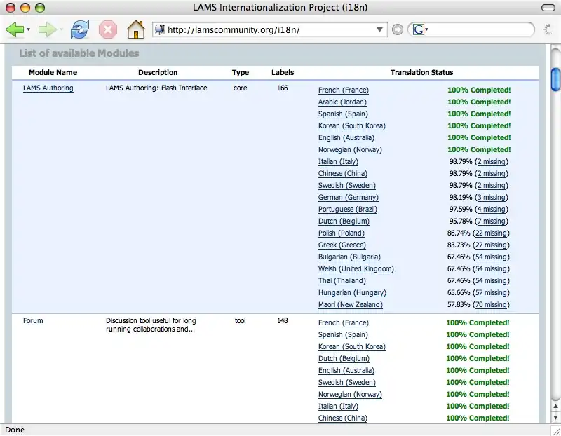Screen dimensions: 561x436
Task: Open the Google search engine selector
Action: (x=420, y=29)
